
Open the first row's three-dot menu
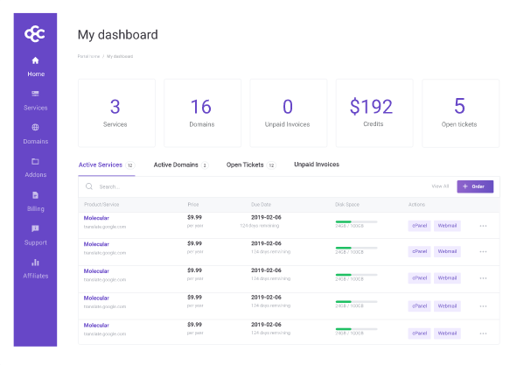coord(482,226)
